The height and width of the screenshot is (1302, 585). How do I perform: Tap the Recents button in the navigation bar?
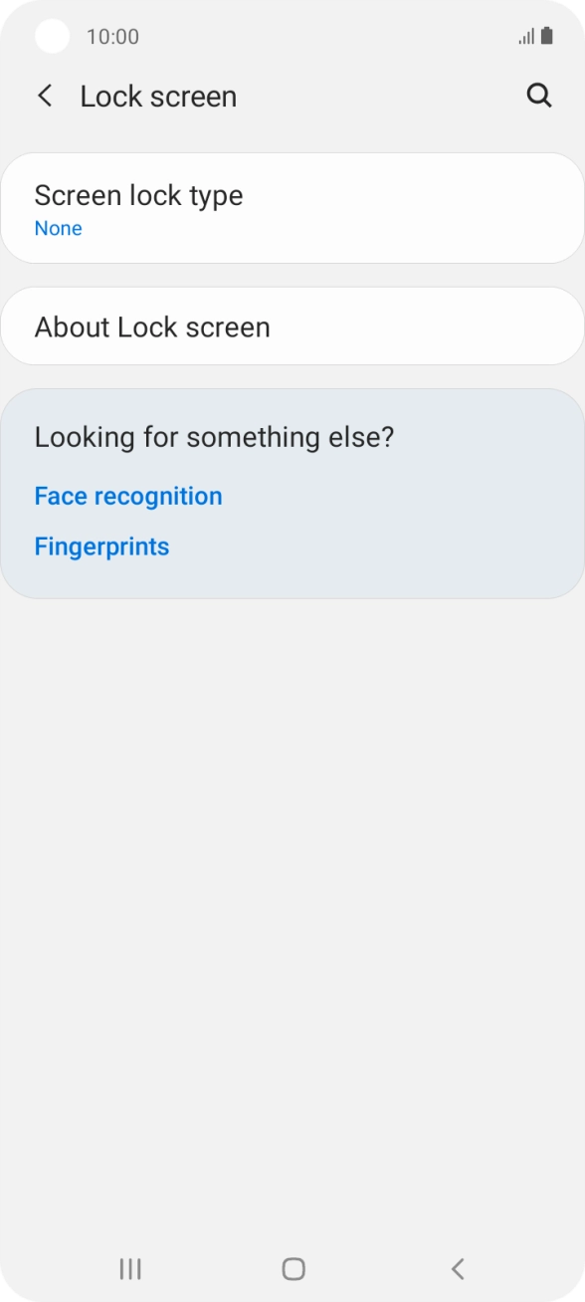point(129,1268)
